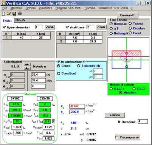Image resolution: width=152 pixels, height=145 pixels.
Task: Open the Materiali menu
Action: coord(16,8)
